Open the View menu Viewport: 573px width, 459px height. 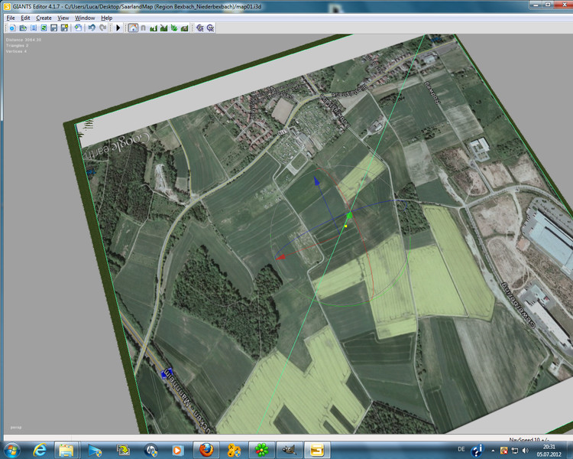[63, 18]
